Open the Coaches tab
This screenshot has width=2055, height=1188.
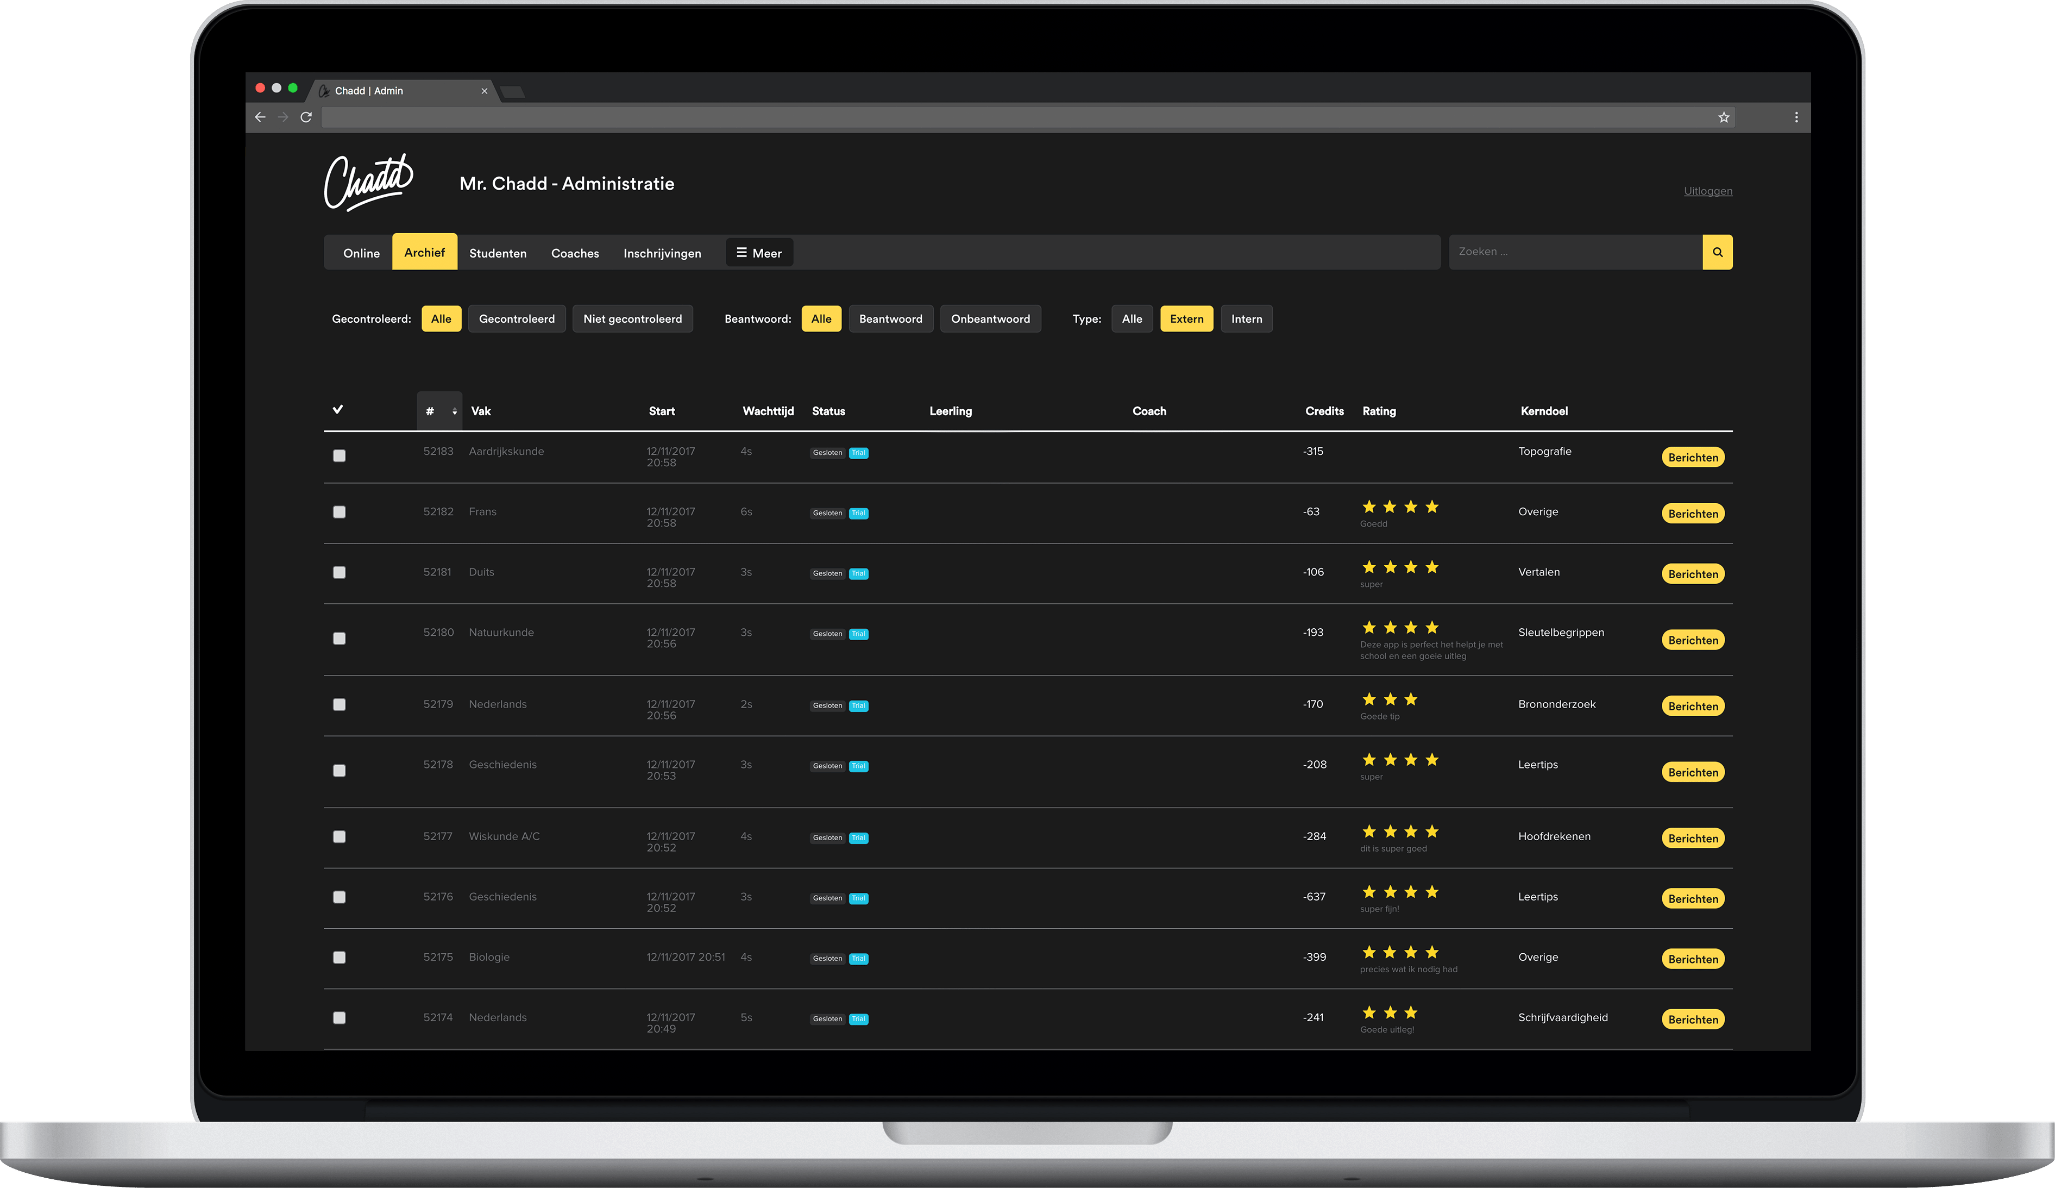pyautogui.click(x=574, y=253)
